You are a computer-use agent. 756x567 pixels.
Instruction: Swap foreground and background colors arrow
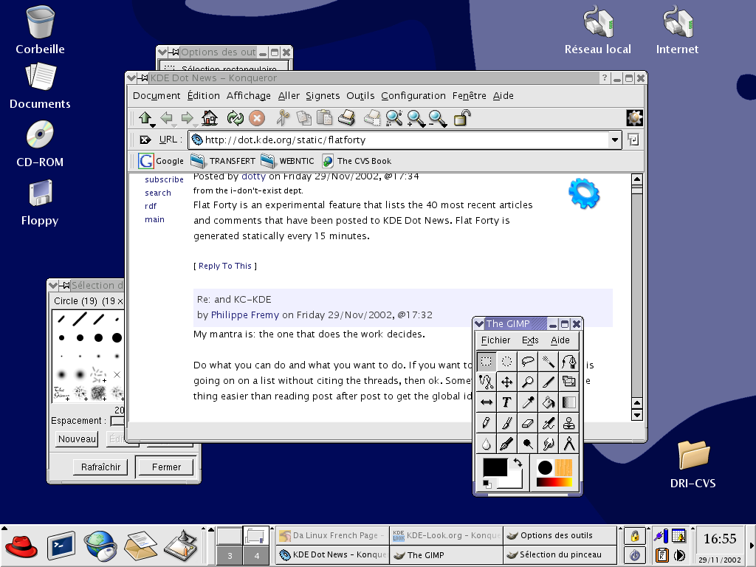pyautogui.click(x=518, y=462)
